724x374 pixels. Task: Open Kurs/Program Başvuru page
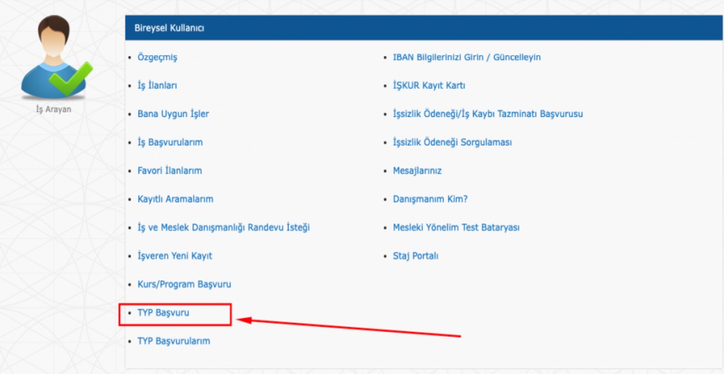pos(184,284)
